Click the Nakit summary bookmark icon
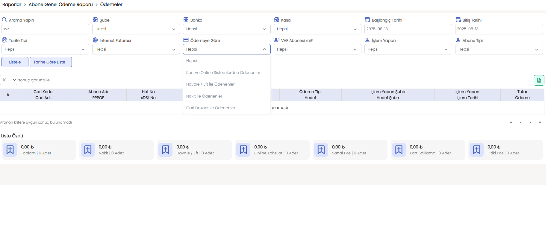Image resolution: width=551 pixels, height=231 pixels. point(88,150)
